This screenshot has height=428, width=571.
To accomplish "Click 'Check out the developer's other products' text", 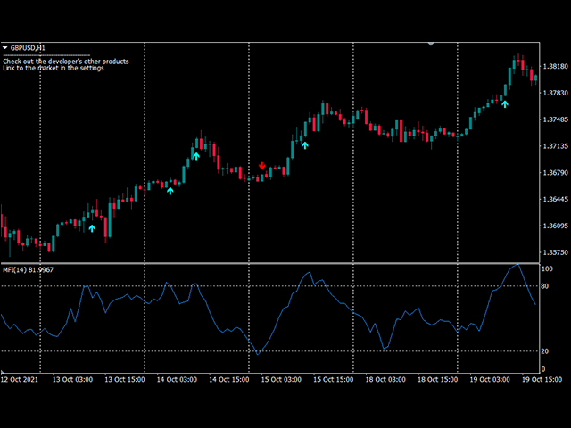I will 66,62.
